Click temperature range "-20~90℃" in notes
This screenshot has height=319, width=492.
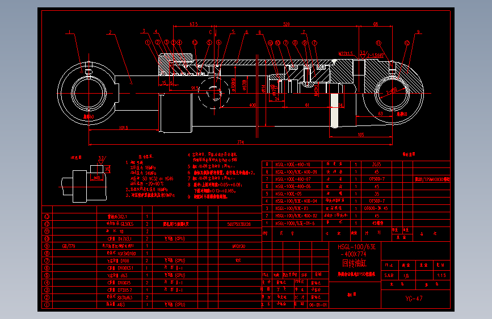(x=155, y=184)
